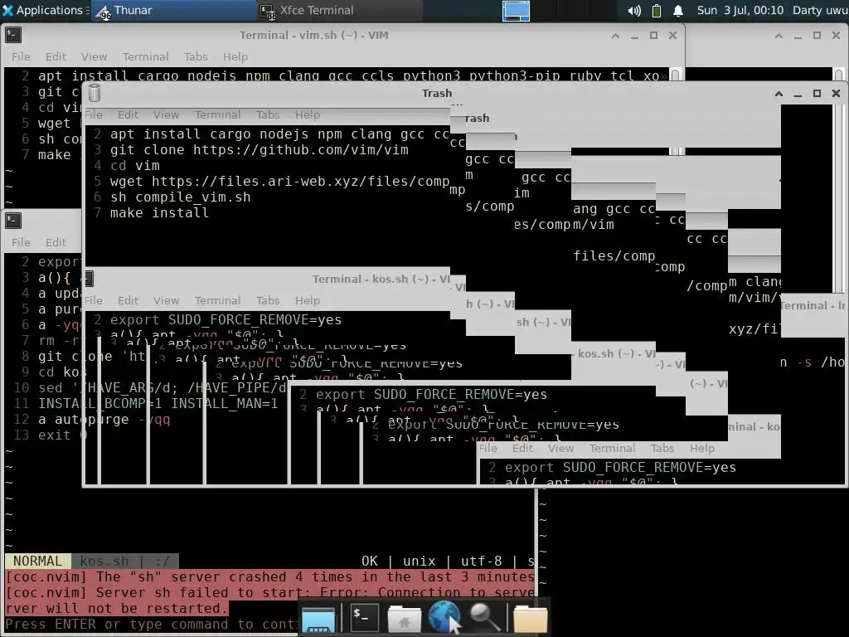Screen dimensions: 849x637
Task: Close the Trash window
Action: [x=836, y=93]
